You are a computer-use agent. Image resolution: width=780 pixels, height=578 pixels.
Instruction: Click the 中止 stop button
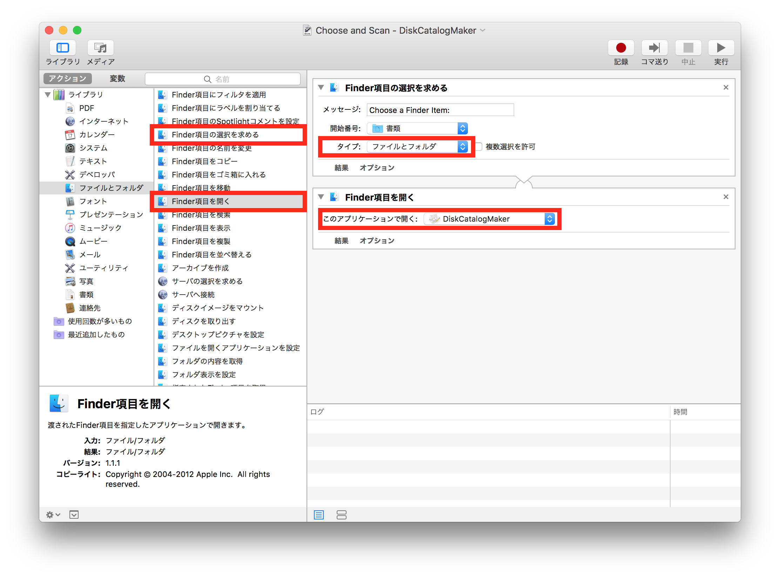tap(688, 48)
